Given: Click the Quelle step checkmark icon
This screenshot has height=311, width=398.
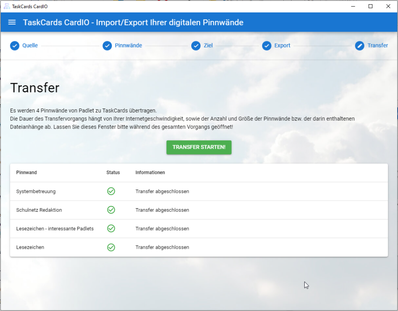Looking at the screenshot, I should [x=15, y=46].
